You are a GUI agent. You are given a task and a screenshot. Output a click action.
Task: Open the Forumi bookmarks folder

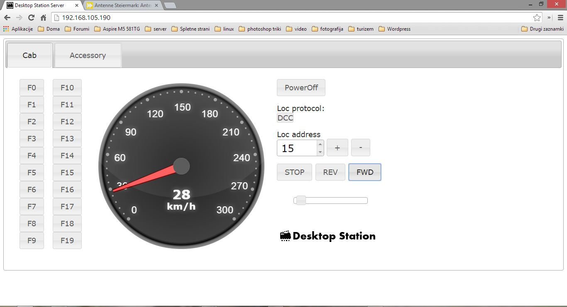pos(77,29)
